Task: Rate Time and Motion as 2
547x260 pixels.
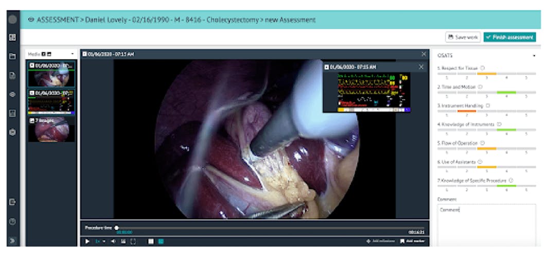Action: [x=467, y=93]
